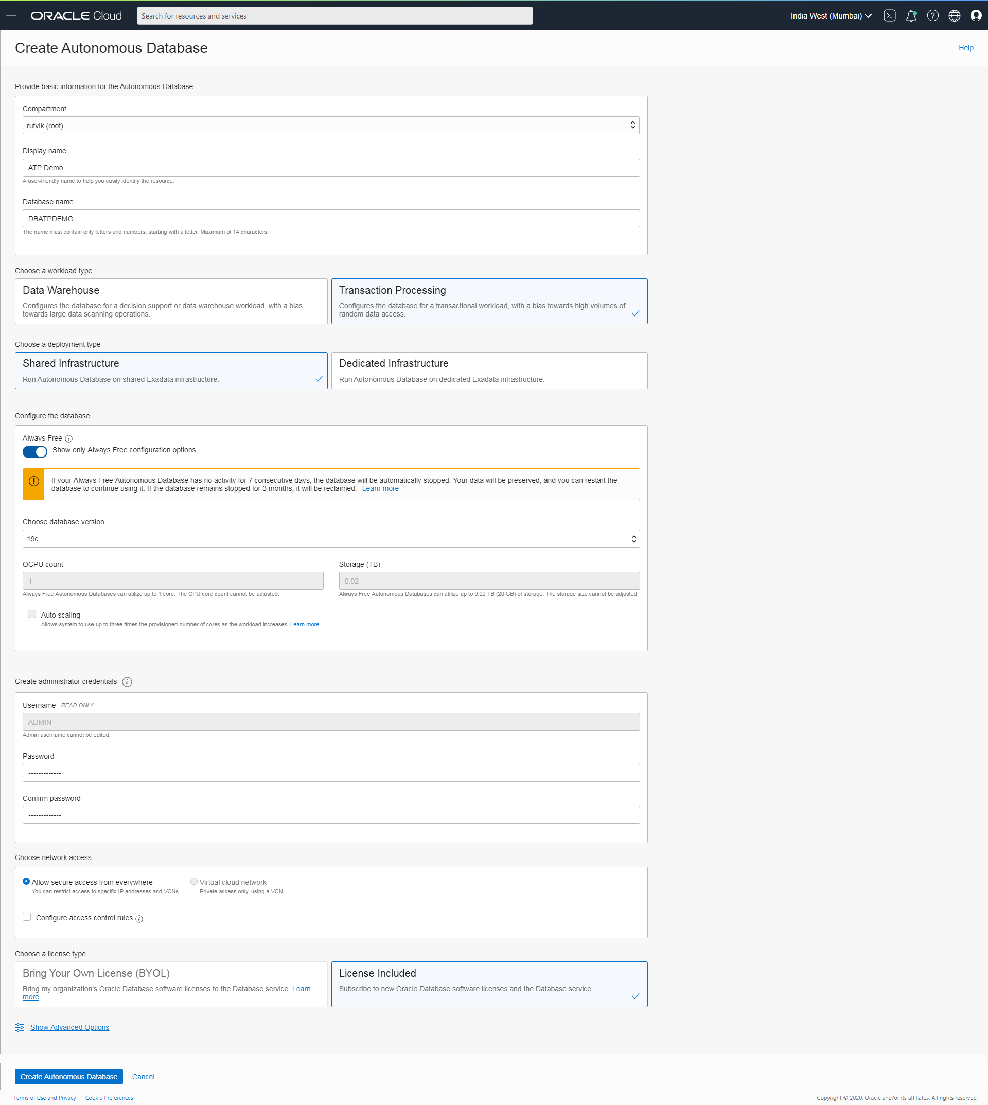This screenshot has height=1105, width=988.
Task: Open the notifications bell
Action: click(911, 15)
